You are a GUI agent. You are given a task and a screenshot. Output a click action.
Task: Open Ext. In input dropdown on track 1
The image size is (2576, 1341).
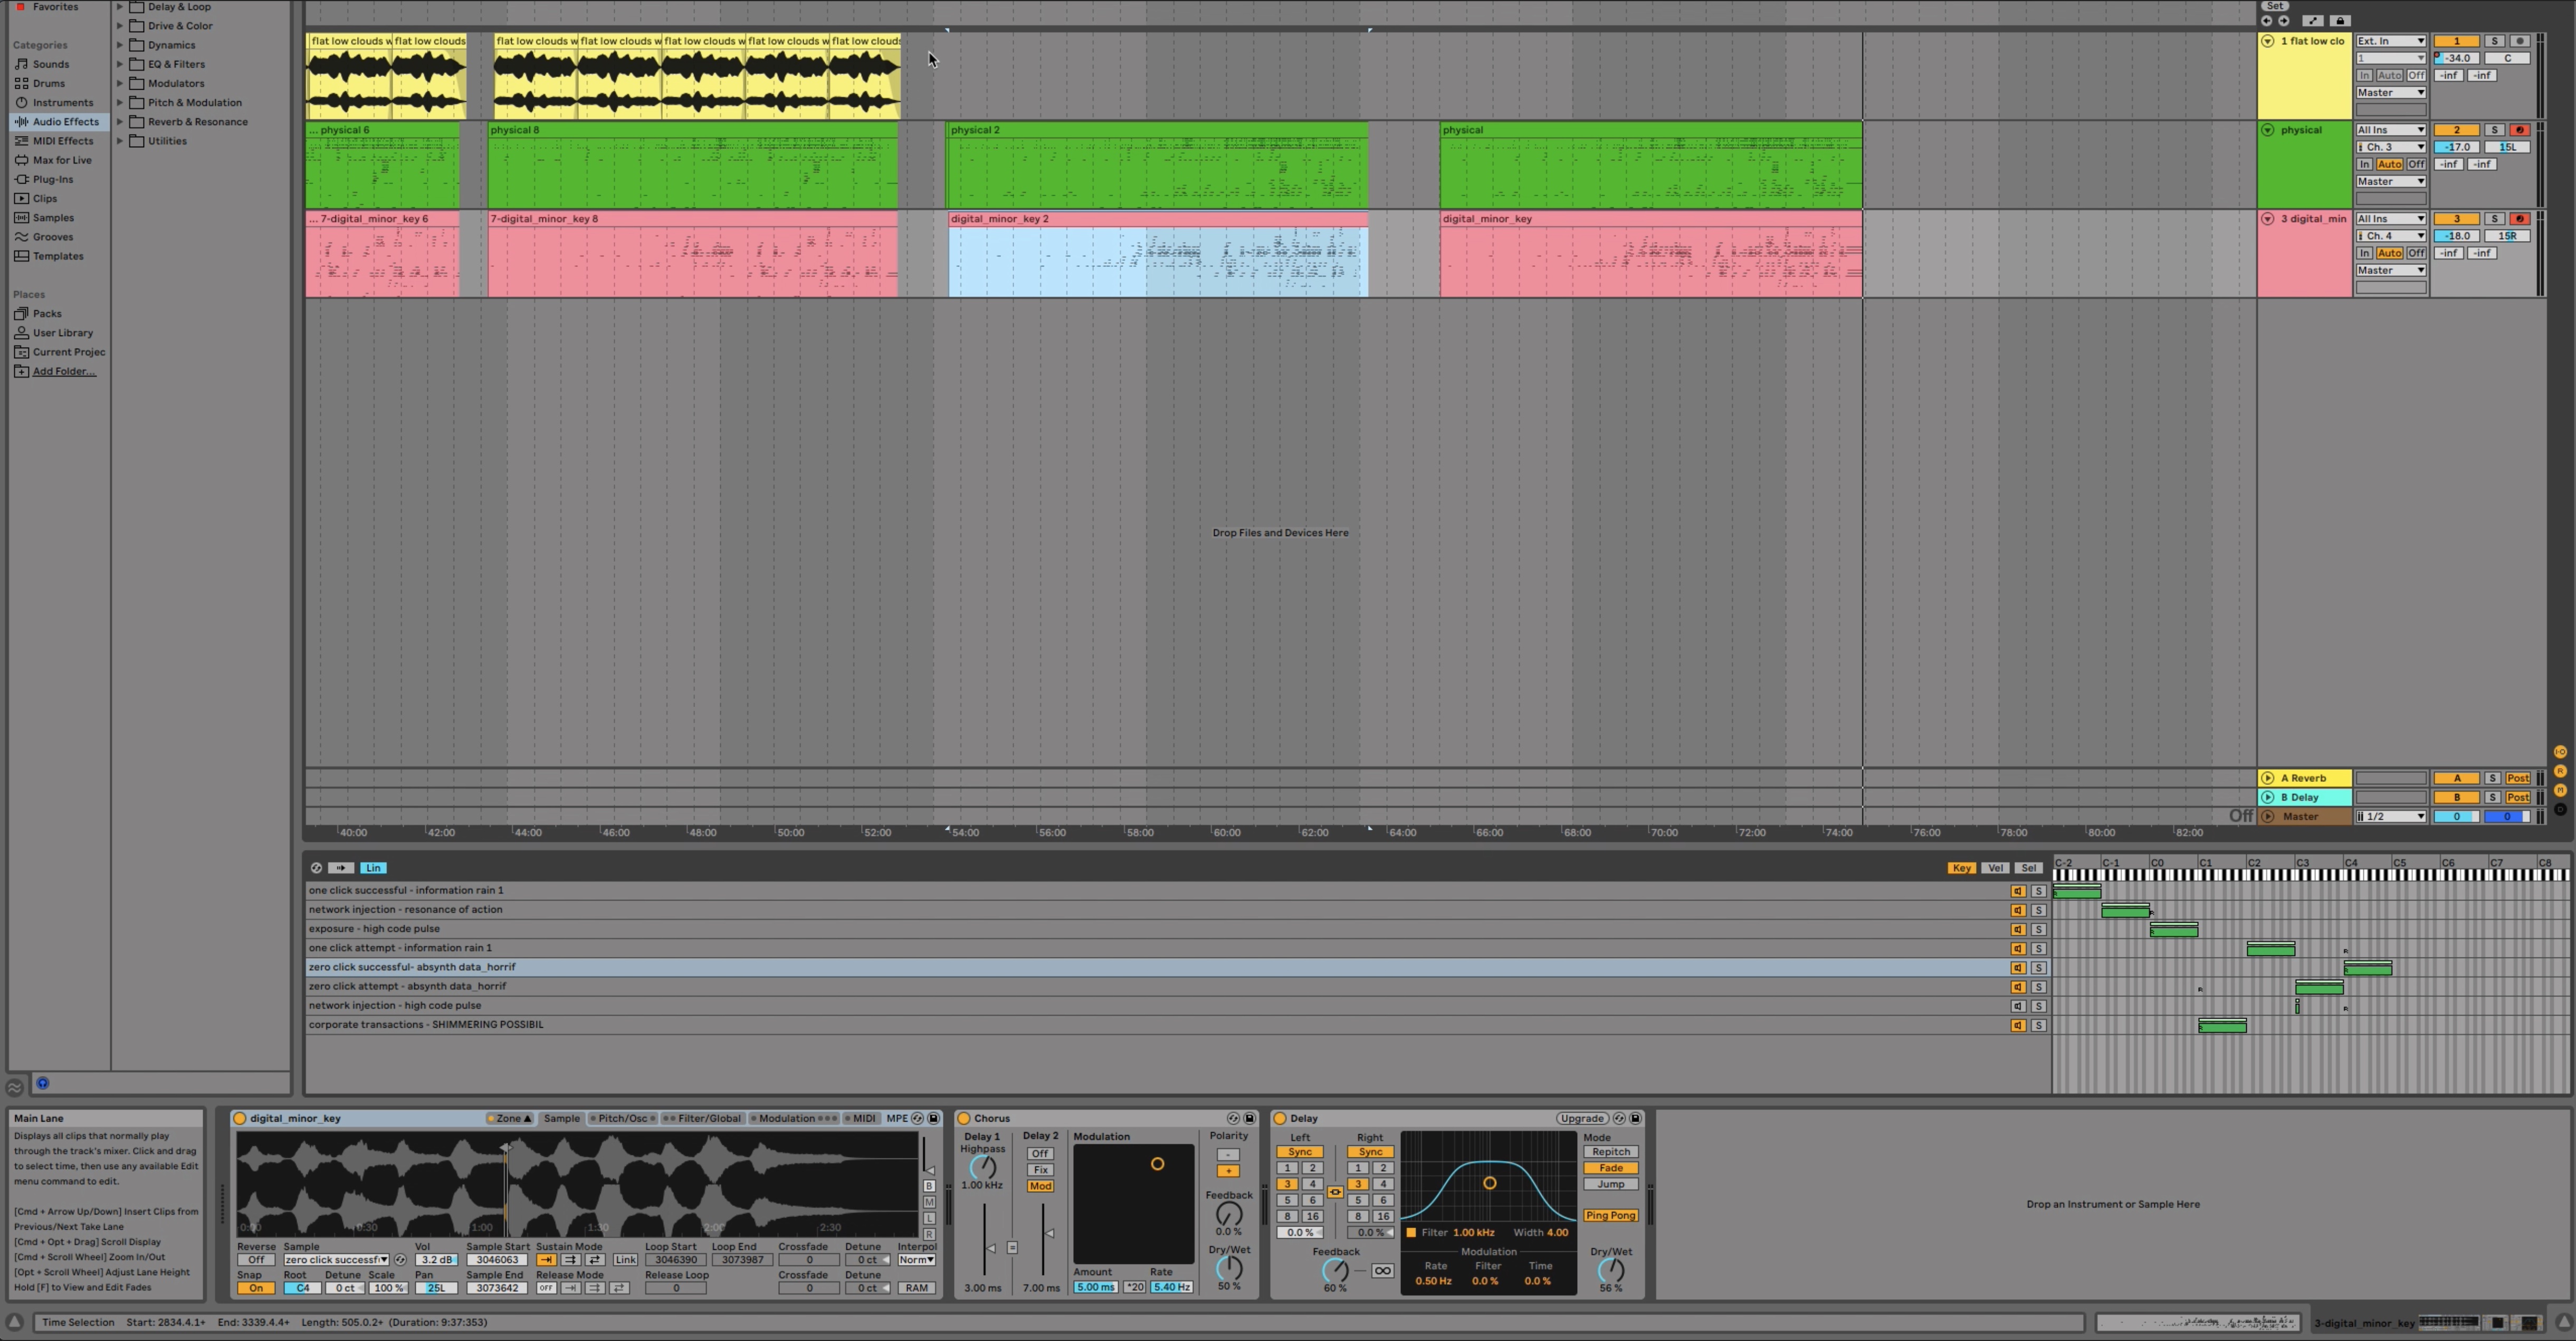[2390, 41]
